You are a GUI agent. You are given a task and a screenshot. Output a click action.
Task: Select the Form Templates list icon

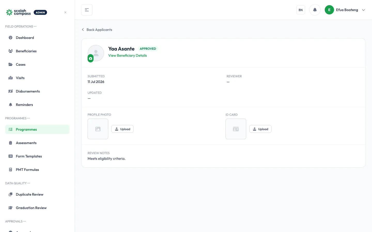pyautogui.click(x=11, y=156)
